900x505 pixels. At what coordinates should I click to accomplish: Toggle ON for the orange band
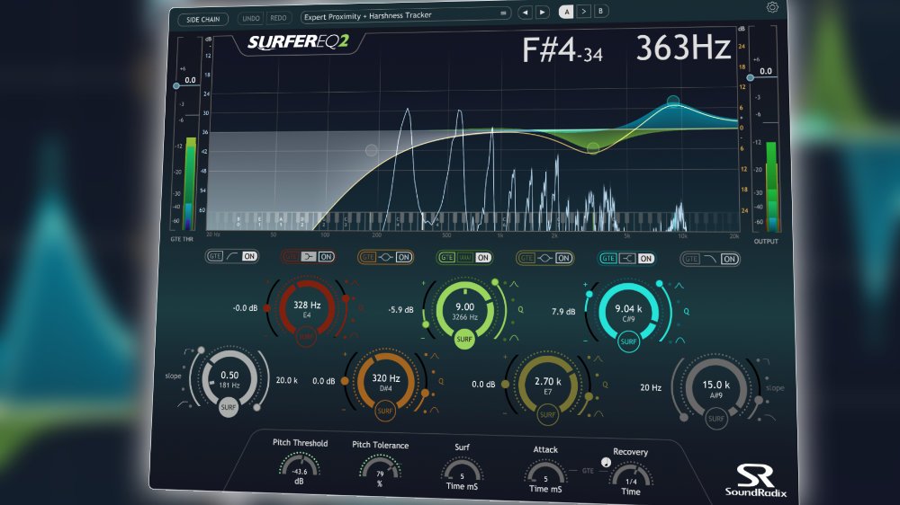click(x=403, y=257)
